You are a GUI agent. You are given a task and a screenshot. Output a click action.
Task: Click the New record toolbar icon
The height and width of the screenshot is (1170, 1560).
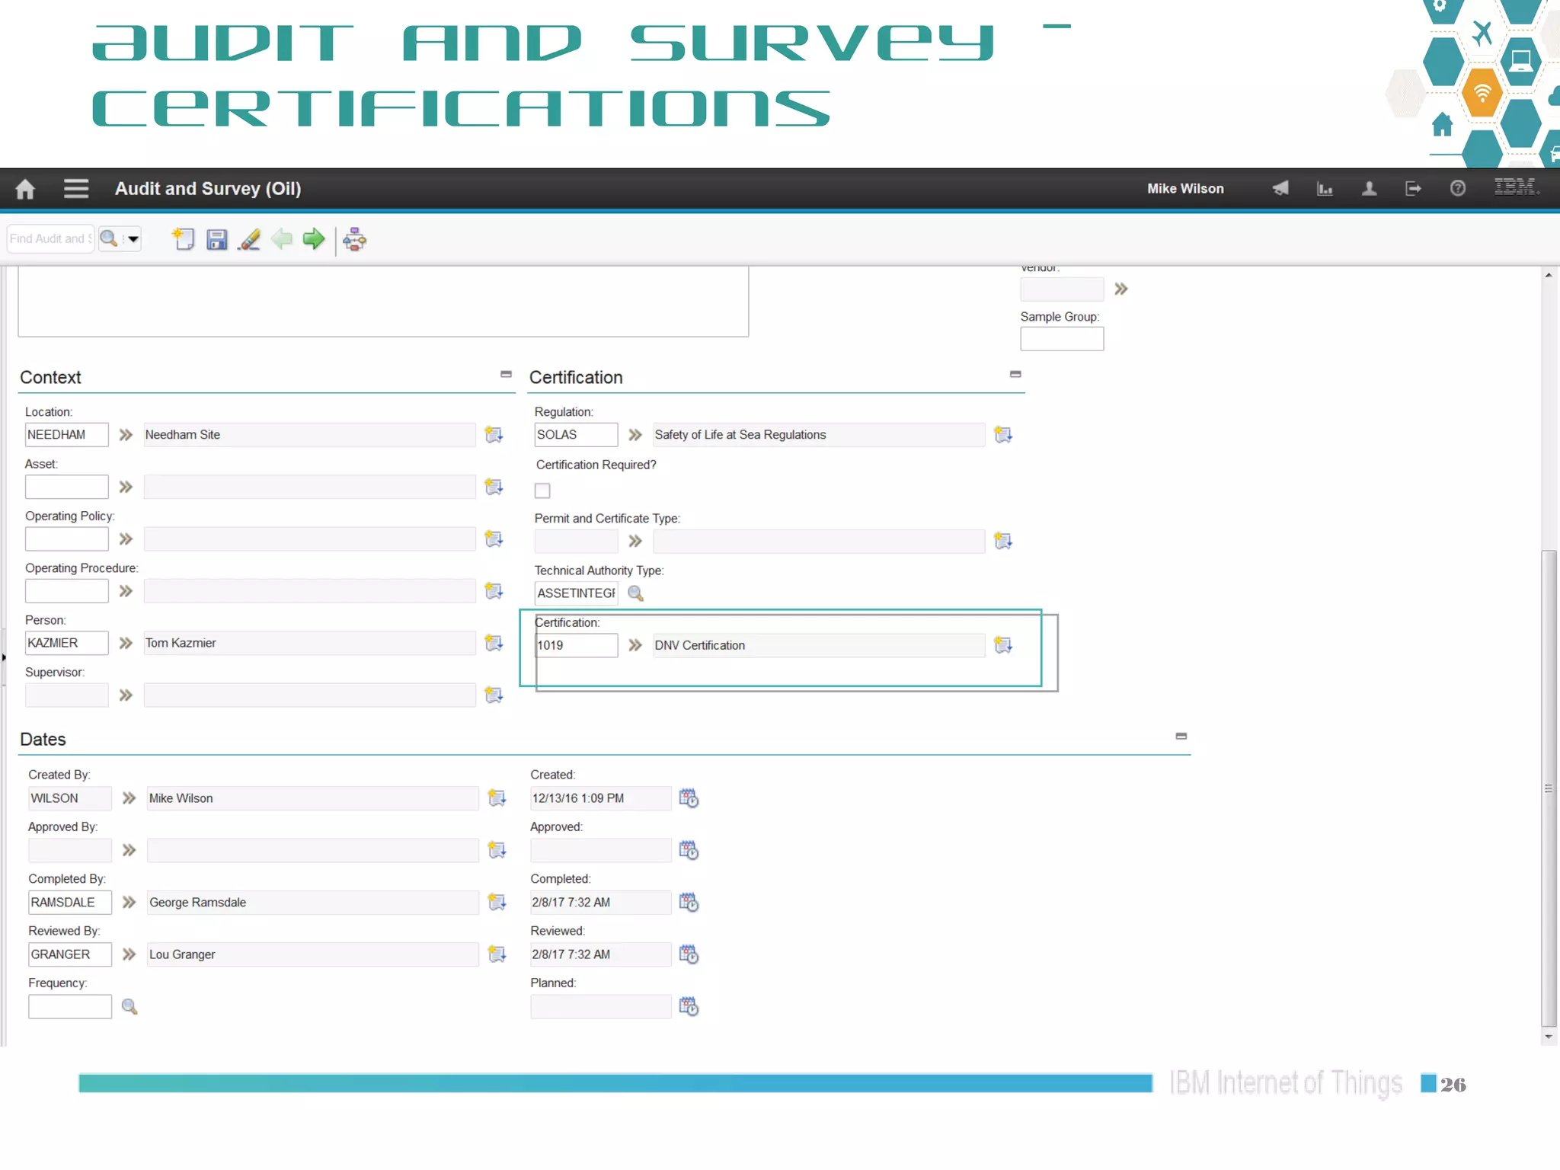coord(184,239)
